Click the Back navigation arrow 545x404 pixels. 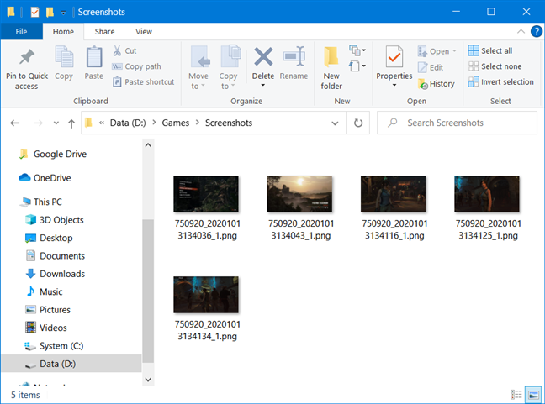pos(15,123)
